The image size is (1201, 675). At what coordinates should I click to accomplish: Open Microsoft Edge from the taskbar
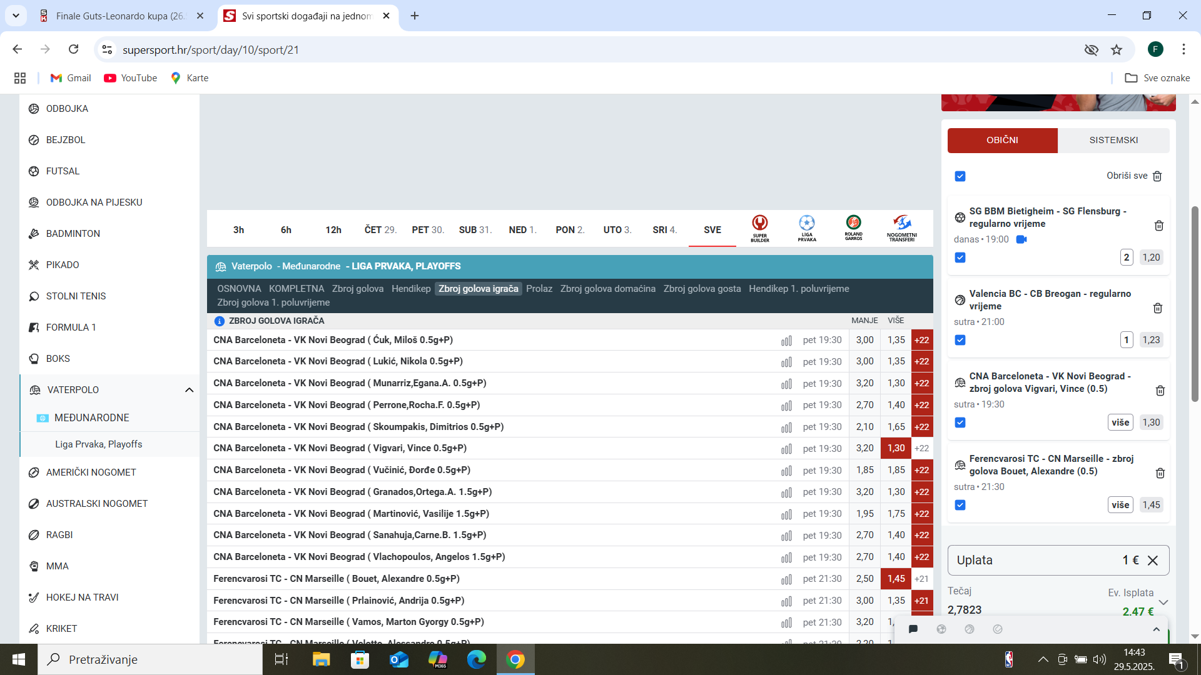tap(476, 659)
